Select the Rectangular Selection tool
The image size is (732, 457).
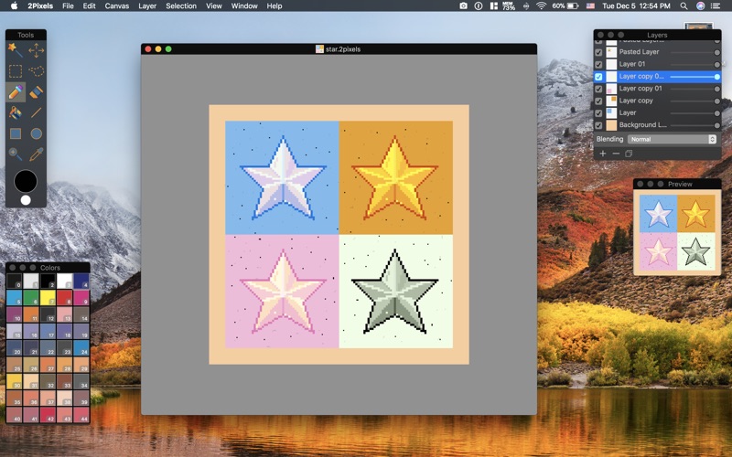click(15, 71)
